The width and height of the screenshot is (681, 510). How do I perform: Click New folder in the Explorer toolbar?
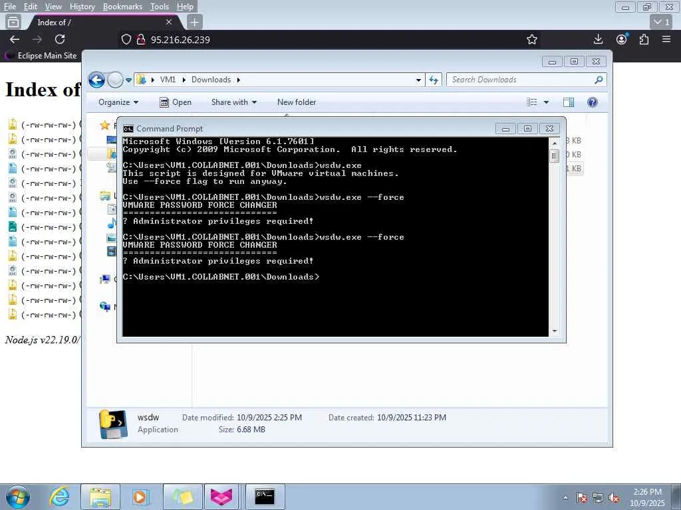point(297,102)
